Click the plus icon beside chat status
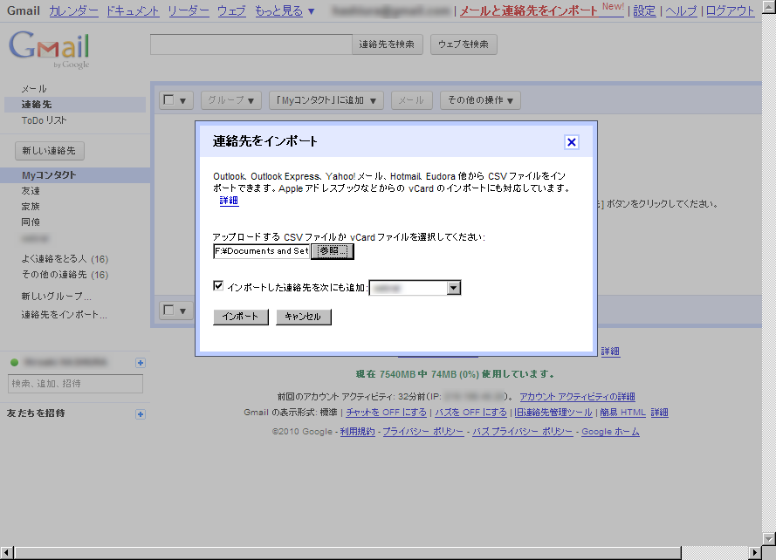This screenshot has height=560, width=776. click(141, 363)
